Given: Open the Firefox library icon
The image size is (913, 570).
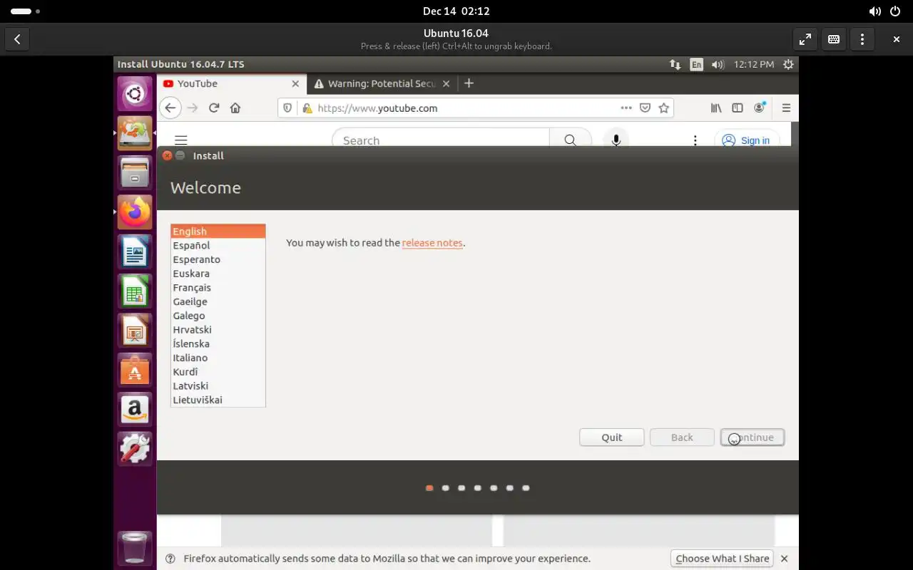Looking at the screenshot, I should 716,108.
